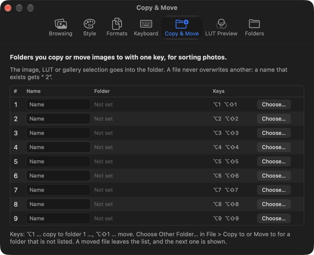
Task: Click the ⌥9 ⌥⇧9 shortcut keys text
Action: pyautogui.click(x=226, y=218)
